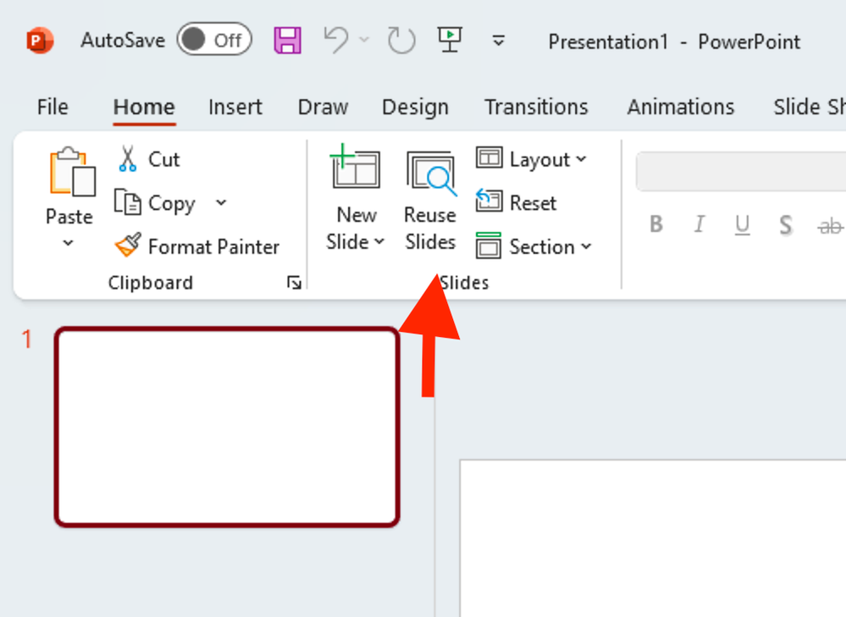846x617 pixels.
Task: Select slide 1 thumbnail
Action: [227, 427]
